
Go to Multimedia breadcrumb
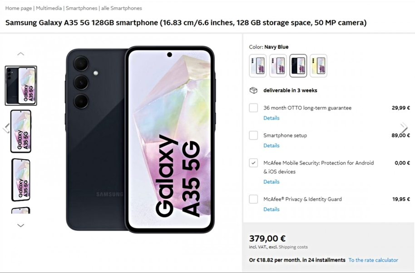pos(49,8)
